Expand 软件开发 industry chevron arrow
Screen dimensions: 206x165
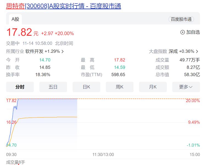coord(63,51)
